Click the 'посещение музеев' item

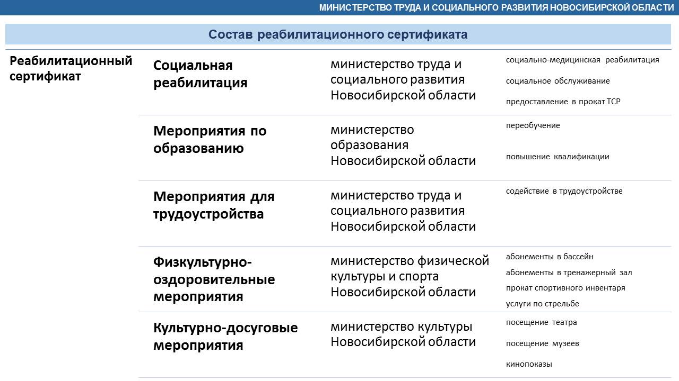[x=542, y=343]
